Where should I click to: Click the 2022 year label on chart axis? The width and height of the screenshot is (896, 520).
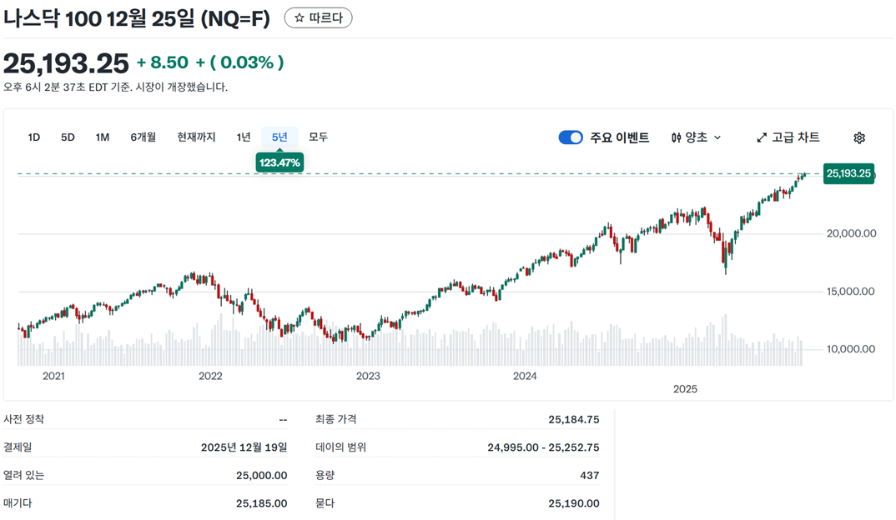[x=210, y=376]
